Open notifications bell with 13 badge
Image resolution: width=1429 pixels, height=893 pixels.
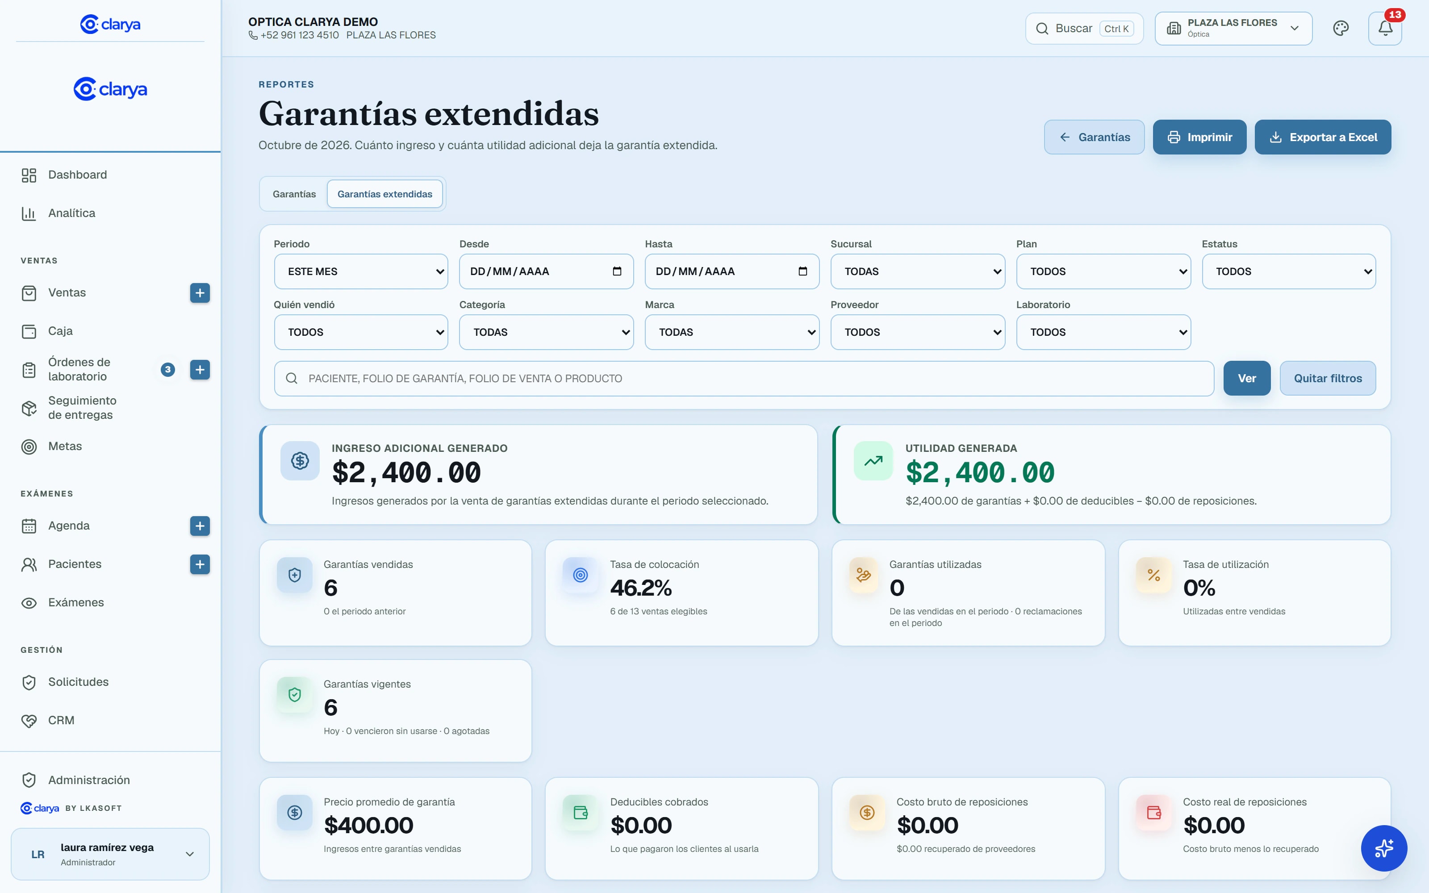tap(1385, 28)
